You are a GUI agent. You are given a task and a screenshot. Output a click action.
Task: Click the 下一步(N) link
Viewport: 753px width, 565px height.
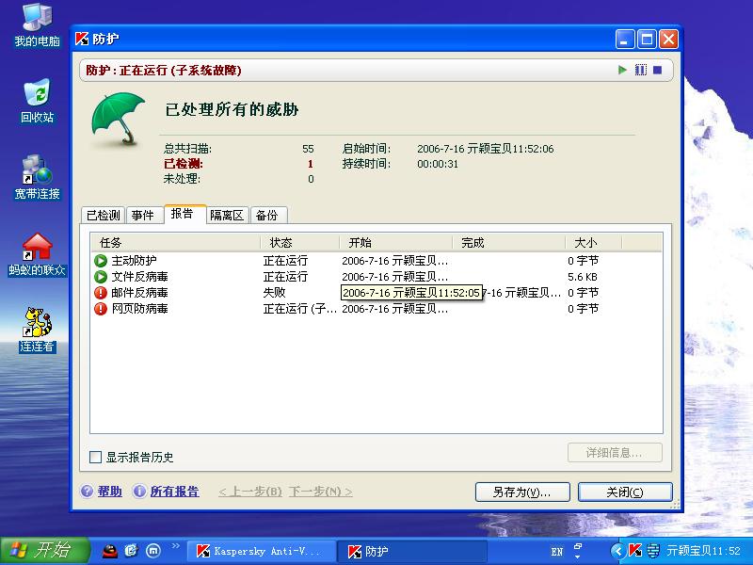tap(320, 492)
